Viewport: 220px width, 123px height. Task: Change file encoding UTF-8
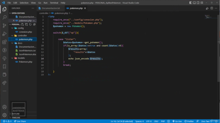pos(149,121)
